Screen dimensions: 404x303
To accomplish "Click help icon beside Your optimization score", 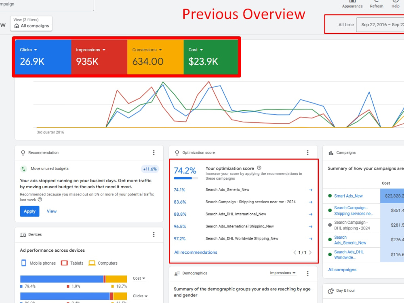I will [x=259, y=168].
